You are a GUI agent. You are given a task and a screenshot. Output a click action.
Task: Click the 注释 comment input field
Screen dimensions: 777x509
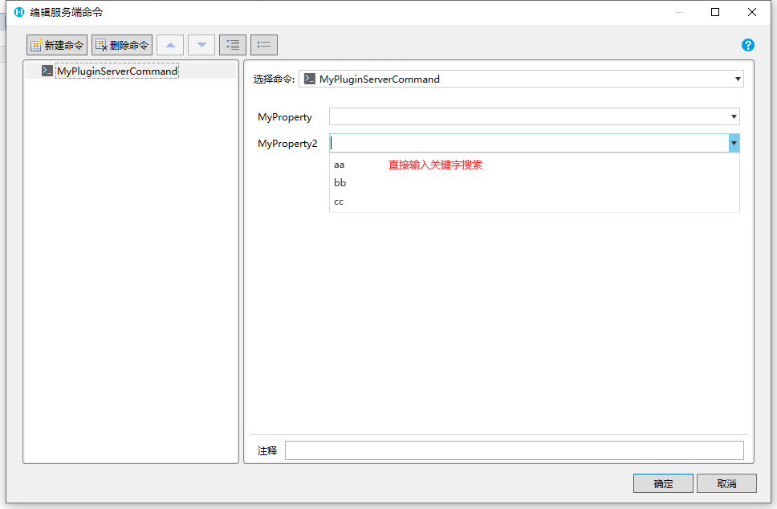point(515,450)
